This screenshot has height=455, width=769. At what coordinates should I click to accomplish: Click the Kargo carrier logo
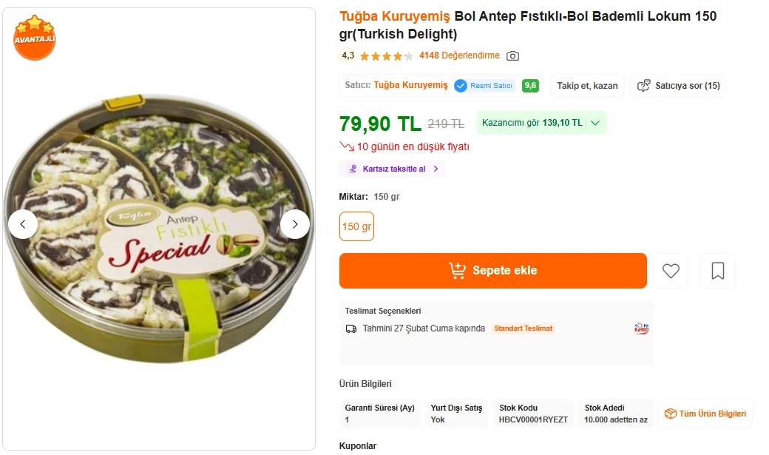click(641, 328)
